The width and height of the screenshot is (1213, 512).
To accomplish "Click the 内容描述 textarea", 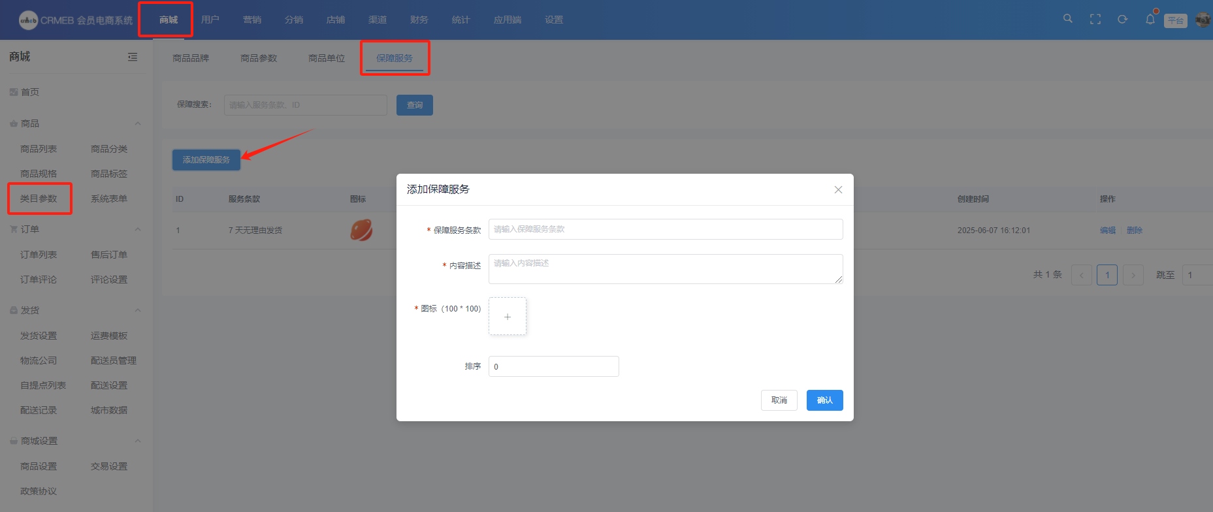I will pos(665,269).
